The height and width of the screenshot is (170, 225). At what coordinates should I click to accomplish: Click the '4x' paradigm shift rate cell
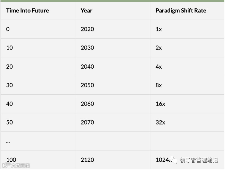pyautogui.click(x=187, y=67)
